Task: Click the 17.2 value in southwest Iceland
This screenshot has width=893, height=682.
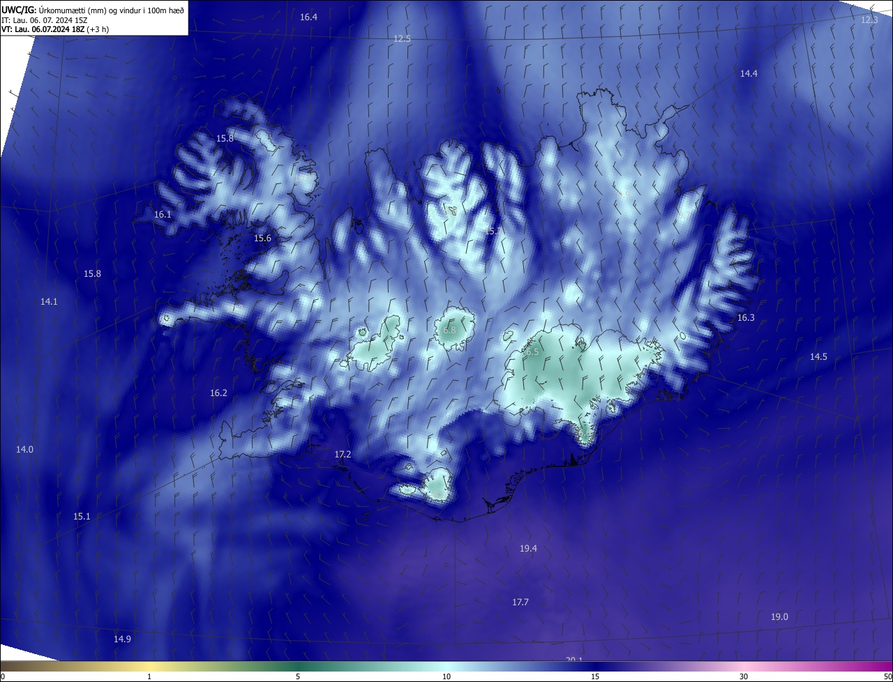Action: coord(343,454)
